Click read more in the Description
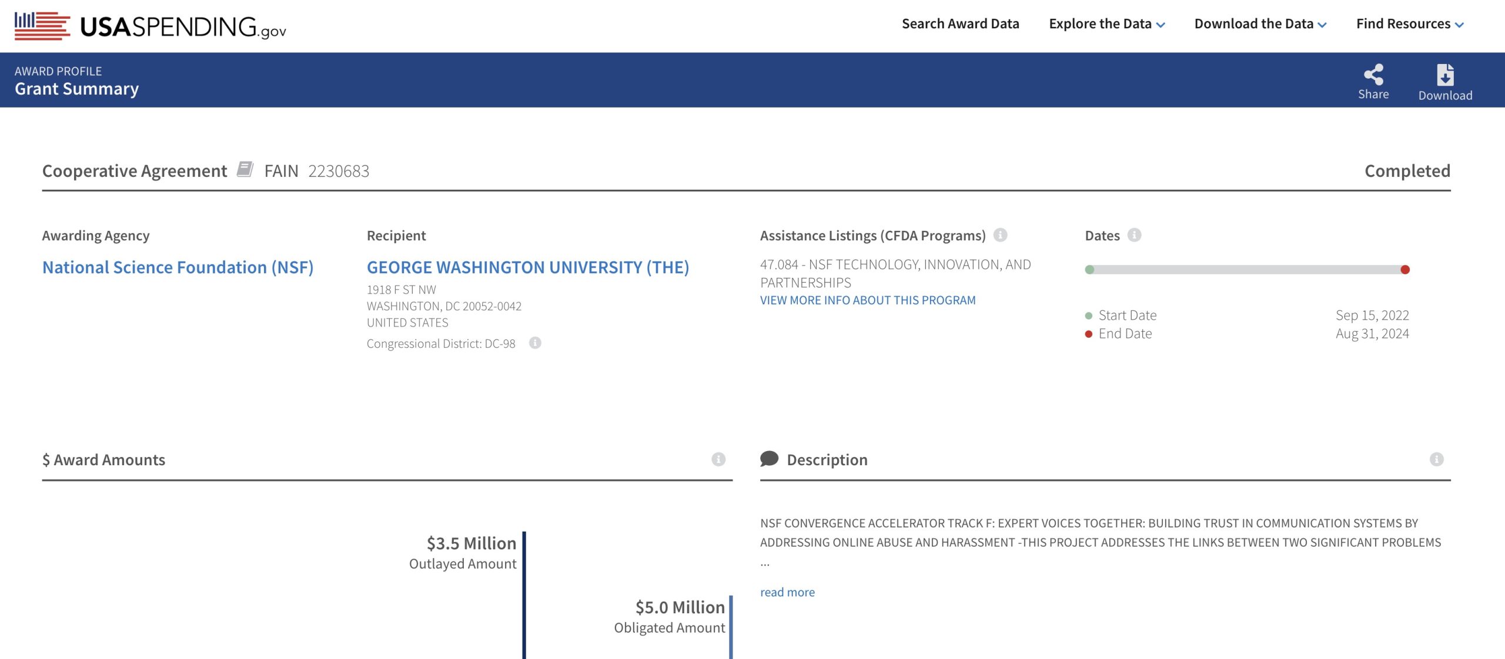The height and width of the screenshot is (659, 1505). (787, 592)
